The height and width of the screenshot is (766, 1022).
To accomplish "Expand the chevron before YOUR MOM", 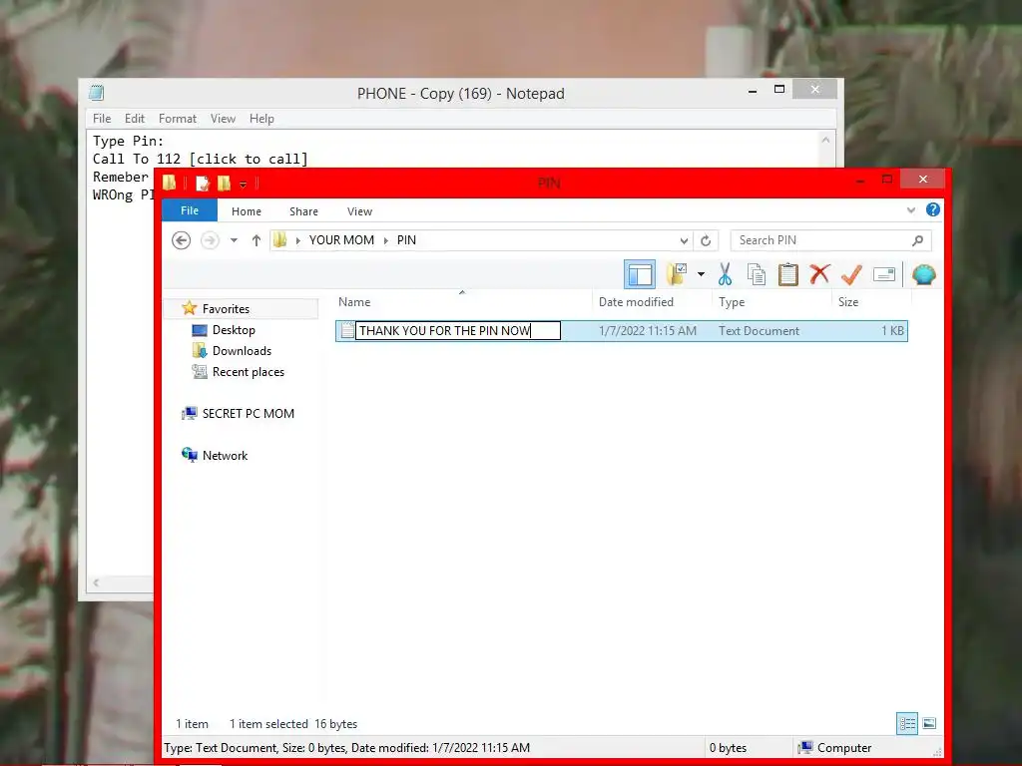I will tap(297, 240).
